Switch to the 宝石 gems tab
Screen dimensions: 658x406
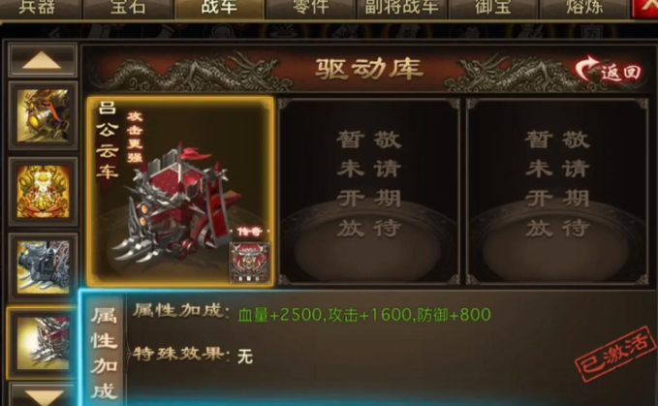tap(128, 9)
